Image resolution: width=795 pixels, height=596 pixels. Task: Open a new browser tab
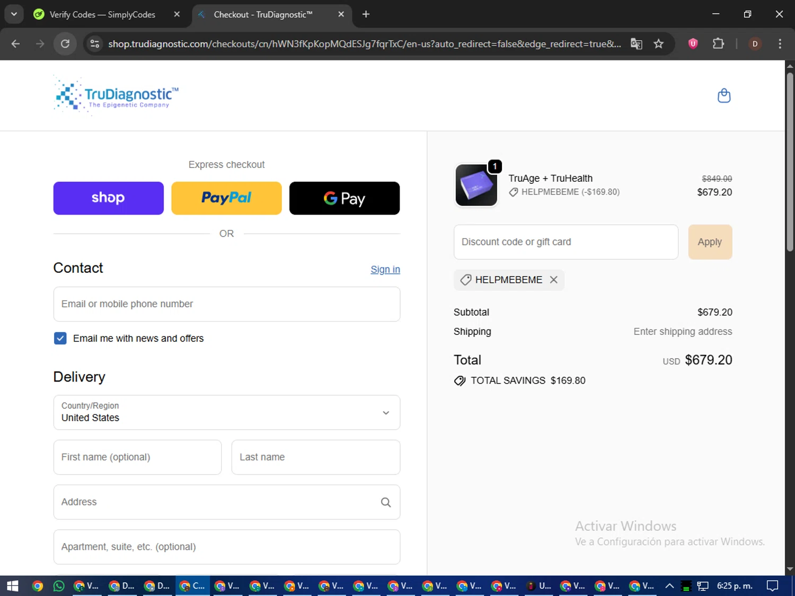coord(366,14)
